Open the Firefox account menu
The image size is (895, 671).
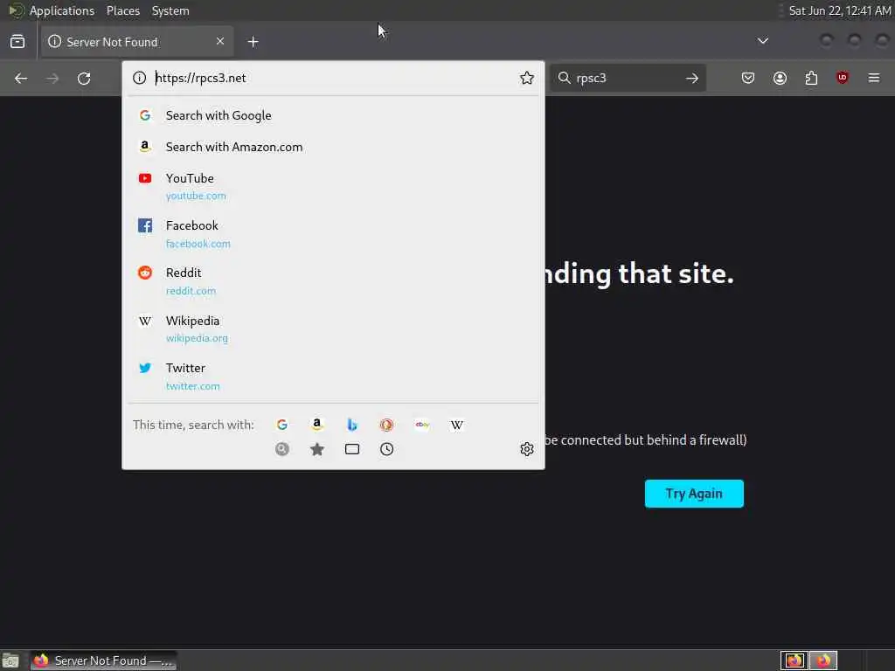780,78
